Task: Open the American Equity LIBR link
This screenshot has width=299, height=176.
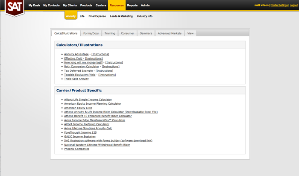Action: click(x=78, y=108)
